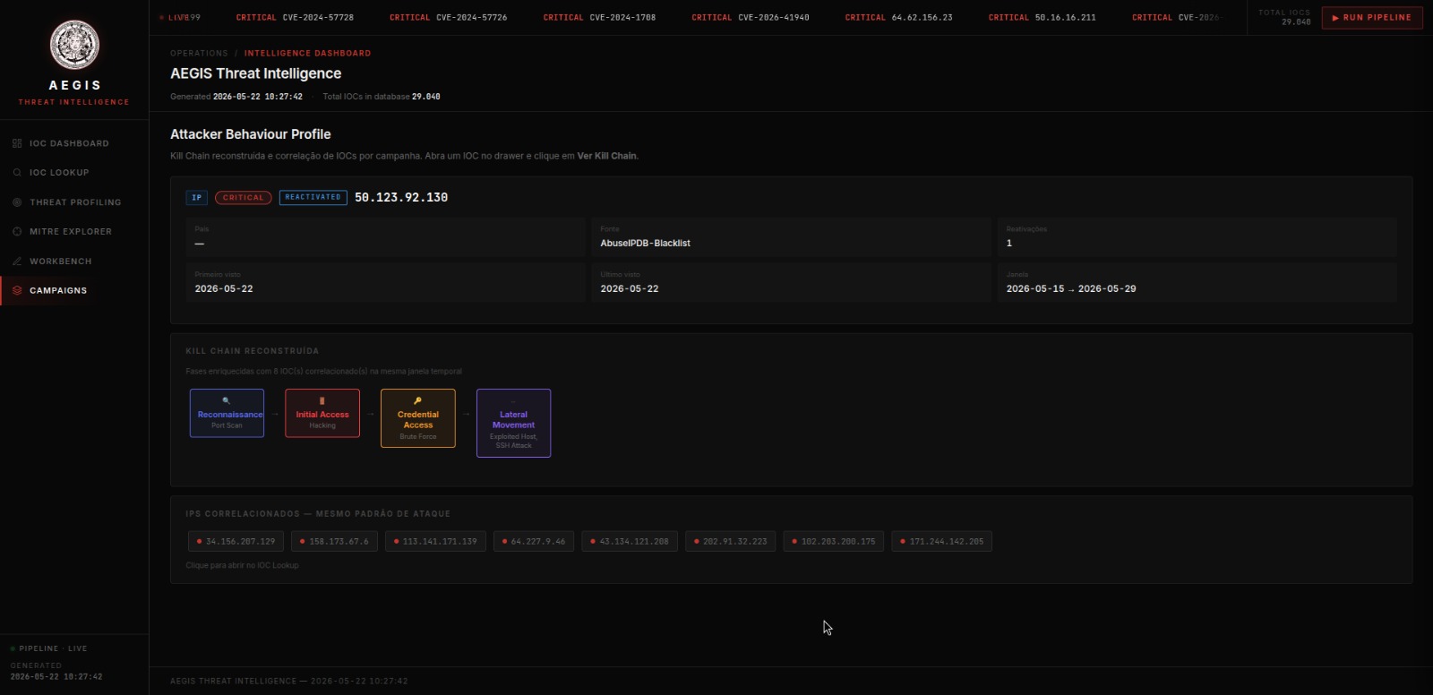The height and width of the screenshot is (695, 1433).
Task: Click the Initial Access stage icon
Action: 322,400
